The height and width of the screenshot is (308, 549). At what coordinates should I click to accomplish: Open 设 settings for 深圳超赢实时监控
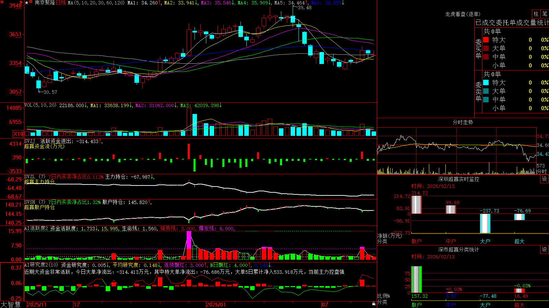pos(545,179)
